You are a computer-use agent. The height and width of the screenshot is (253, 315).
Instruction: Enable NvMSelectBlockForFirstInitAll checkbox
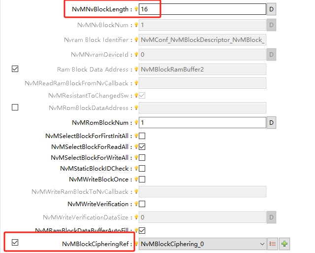tap(142, 136)
